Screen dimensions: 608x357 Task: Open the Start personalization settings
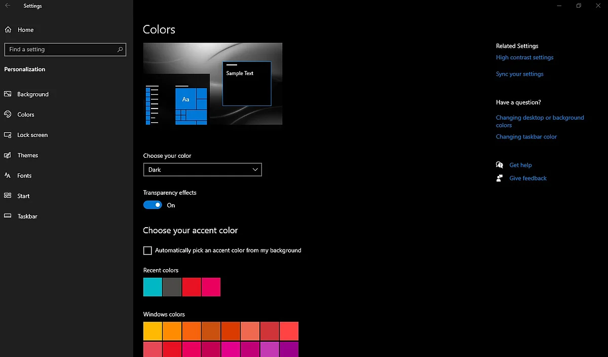tap(22, 196)
